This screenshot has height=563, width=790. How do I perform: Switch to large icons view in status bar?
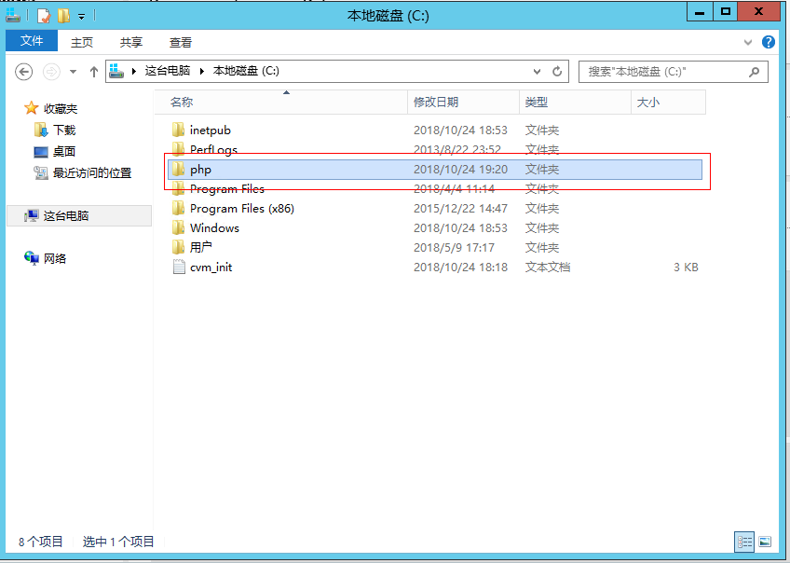coord(765,541)
